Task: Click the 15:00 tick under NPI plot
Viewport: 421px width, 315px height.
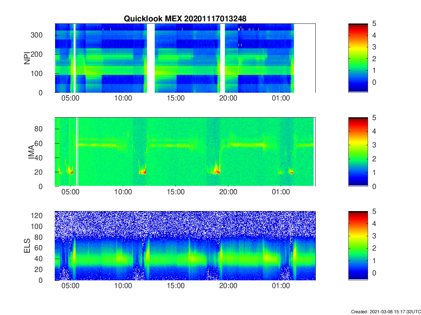Action: (176, 98)
